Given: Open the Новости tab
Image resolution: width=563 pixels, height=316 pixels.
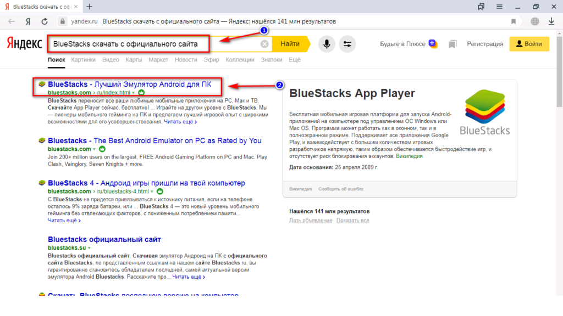Looking at the screenshot, I should (x=186, y=60).
